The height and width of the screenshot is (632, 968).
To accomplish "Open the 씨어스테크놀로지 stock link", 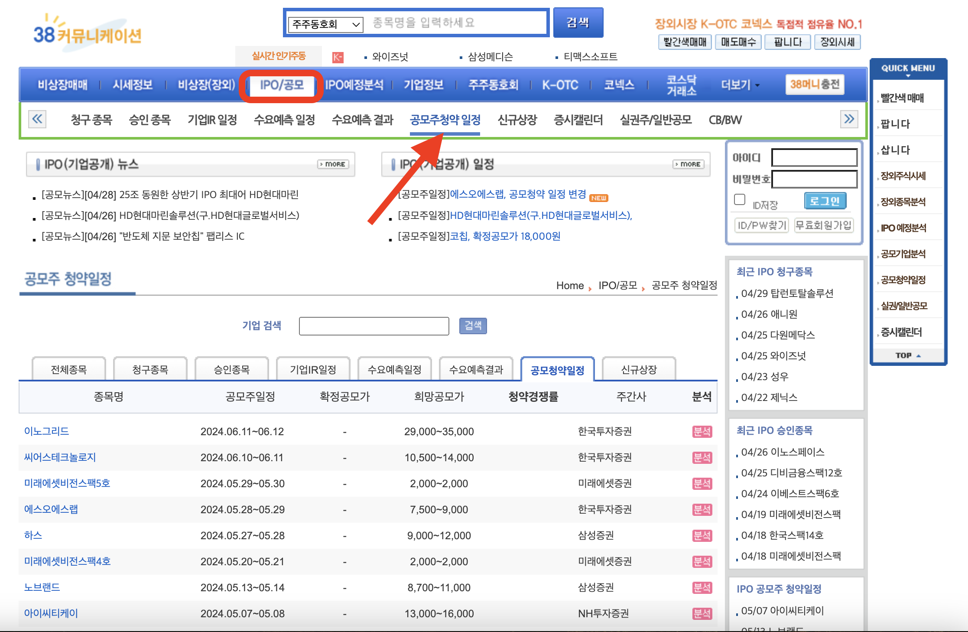I will point(60,457).
